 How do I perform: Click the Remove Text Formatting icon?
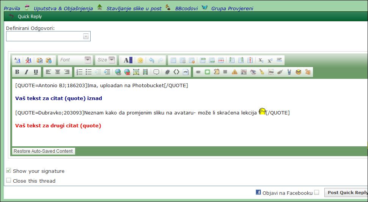(28, 60)
